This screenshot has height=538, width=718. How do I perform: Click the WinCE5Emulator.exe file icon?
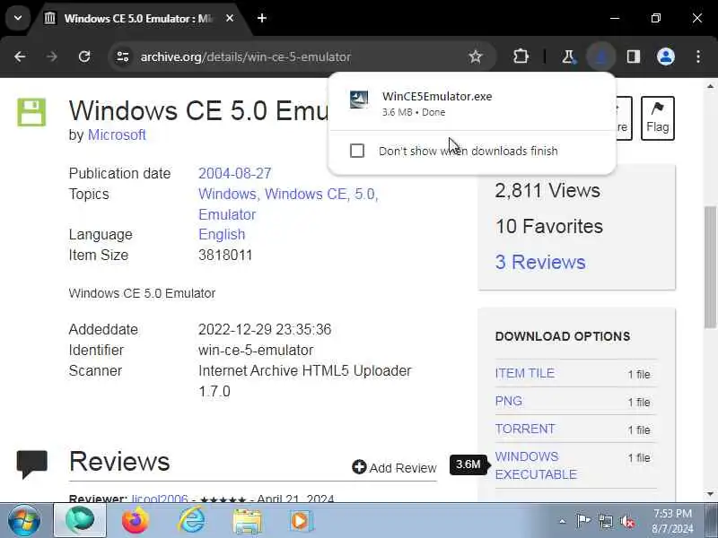358,100
